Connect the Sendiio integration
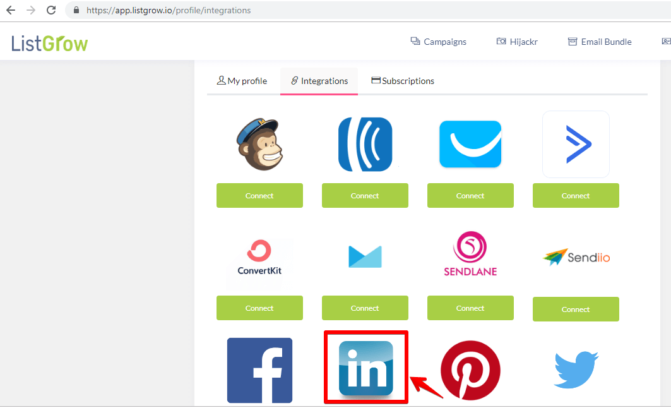 click(576, 309)
